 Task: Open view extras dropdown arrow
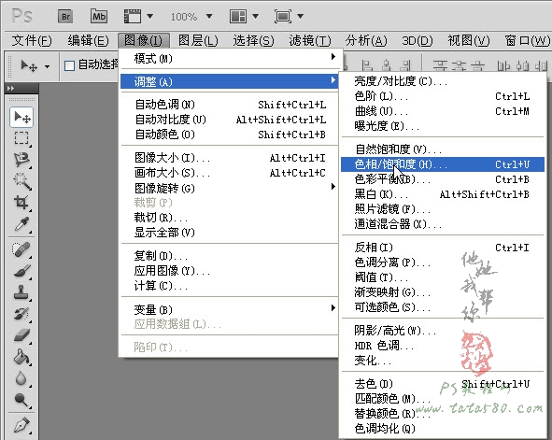coord(150,16)
